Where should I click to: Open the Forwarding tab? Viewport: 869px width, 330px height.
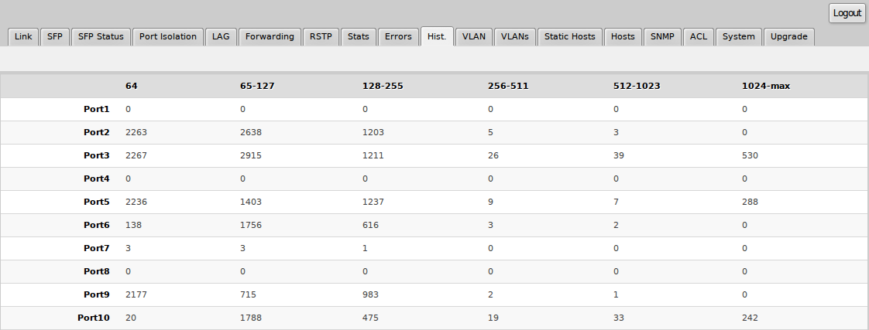(270, 37)
